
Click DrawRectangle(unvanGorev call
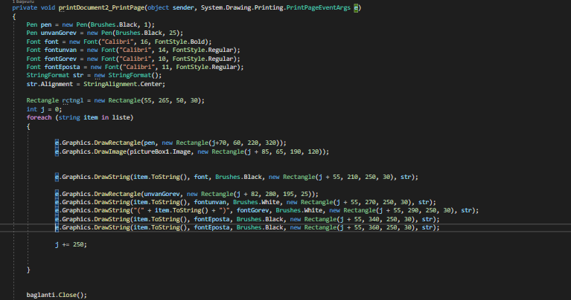click(118, 195)
